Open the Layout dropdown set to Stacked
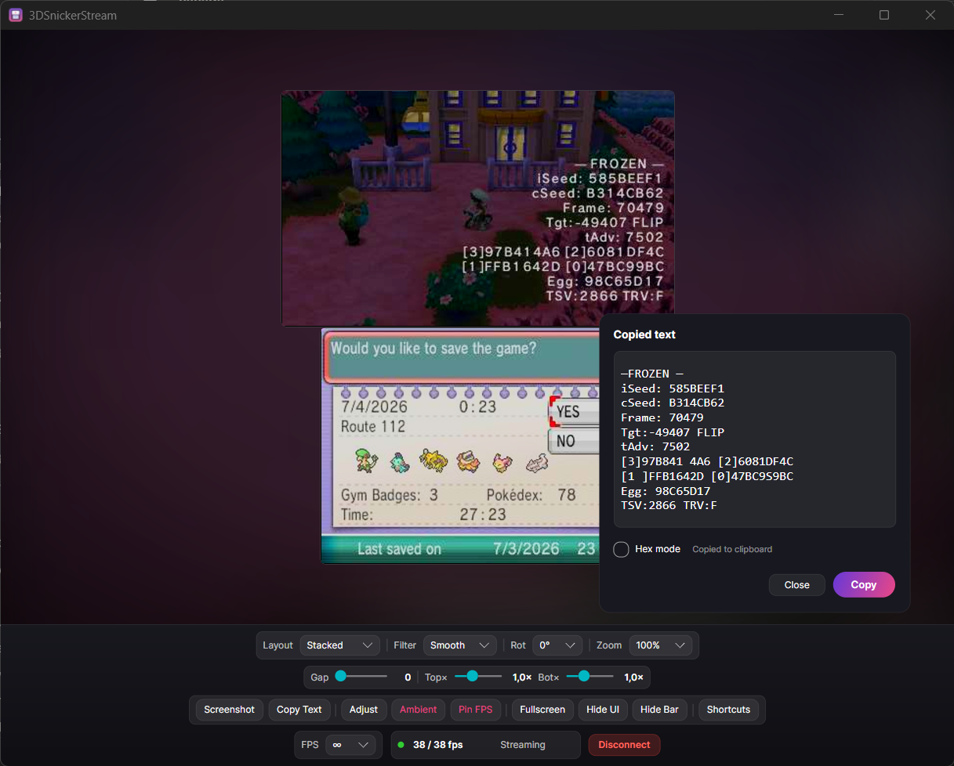Image resolution: width=954 pixels, height=766 pixels. click(x=339, y=645)
